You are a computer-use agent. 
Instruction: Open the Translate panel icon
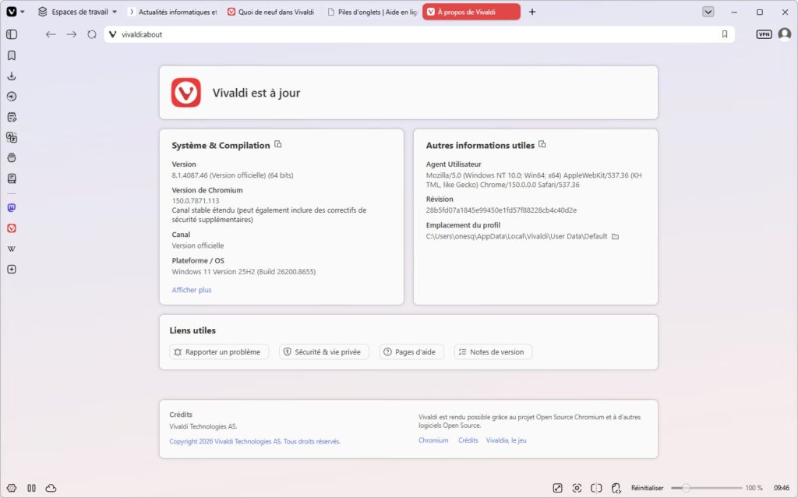(12, 137)
